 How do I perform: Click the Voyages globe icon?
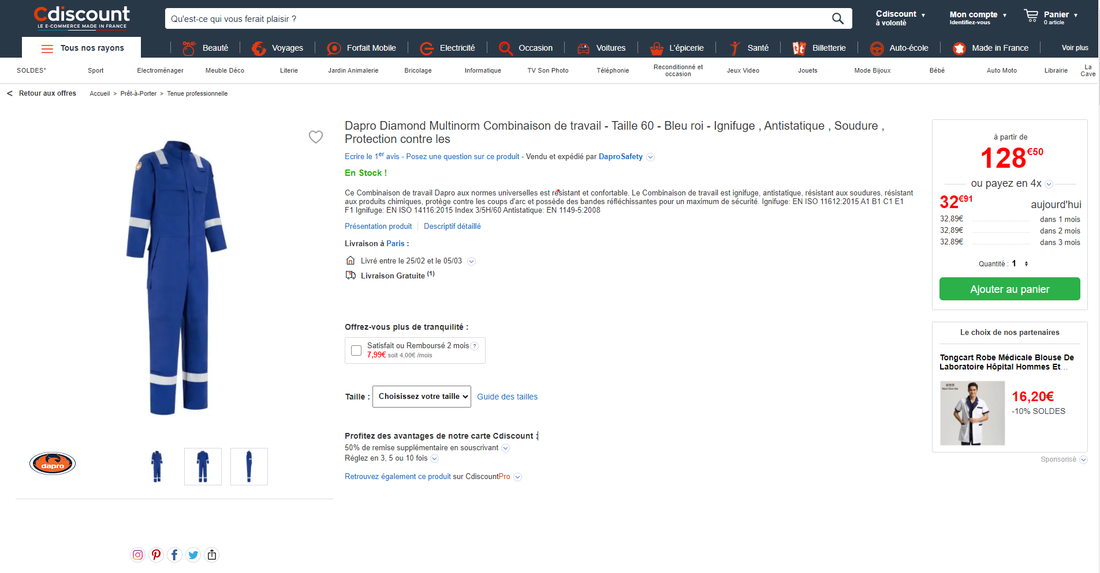pos(259,48)
